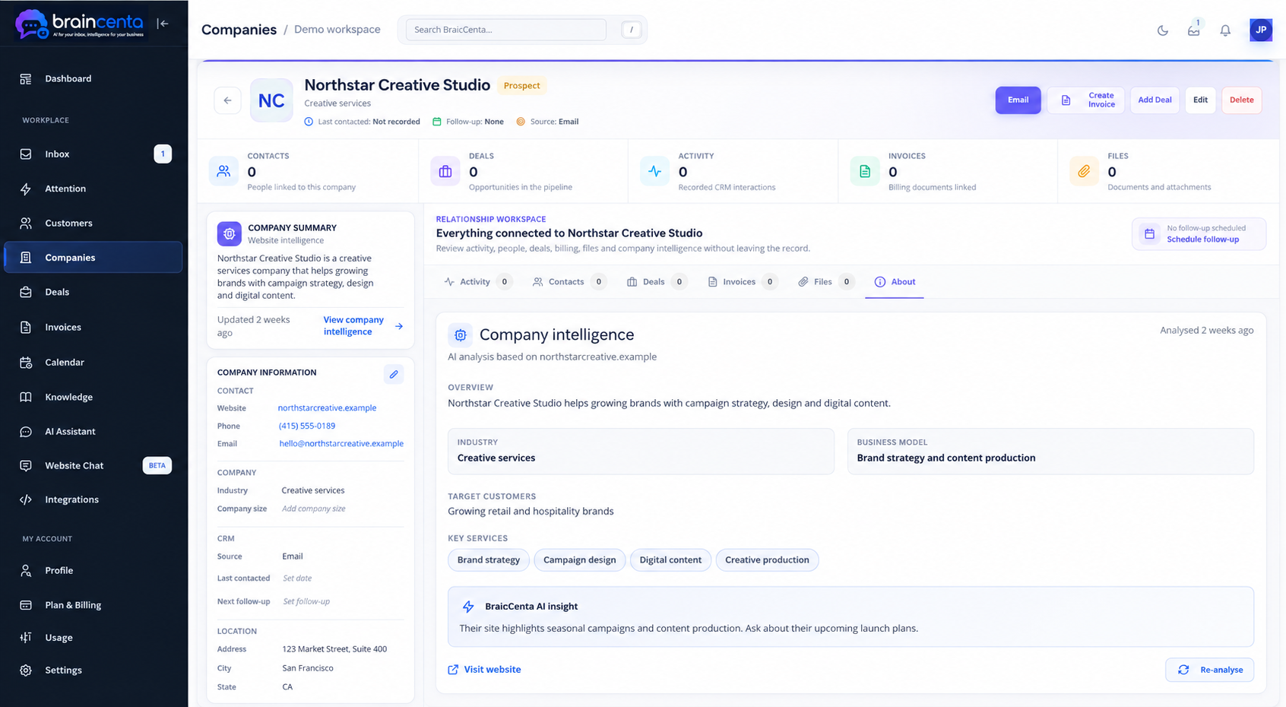This screenshot has height=707, width=1286.
Task: Click the Activity pulse icon card
Action: tap(654, 171)
